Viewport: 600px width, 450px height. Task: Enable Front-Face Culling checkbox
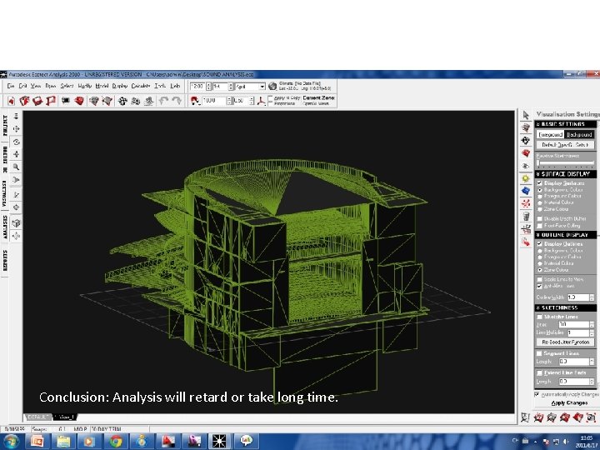coord(539,226)
